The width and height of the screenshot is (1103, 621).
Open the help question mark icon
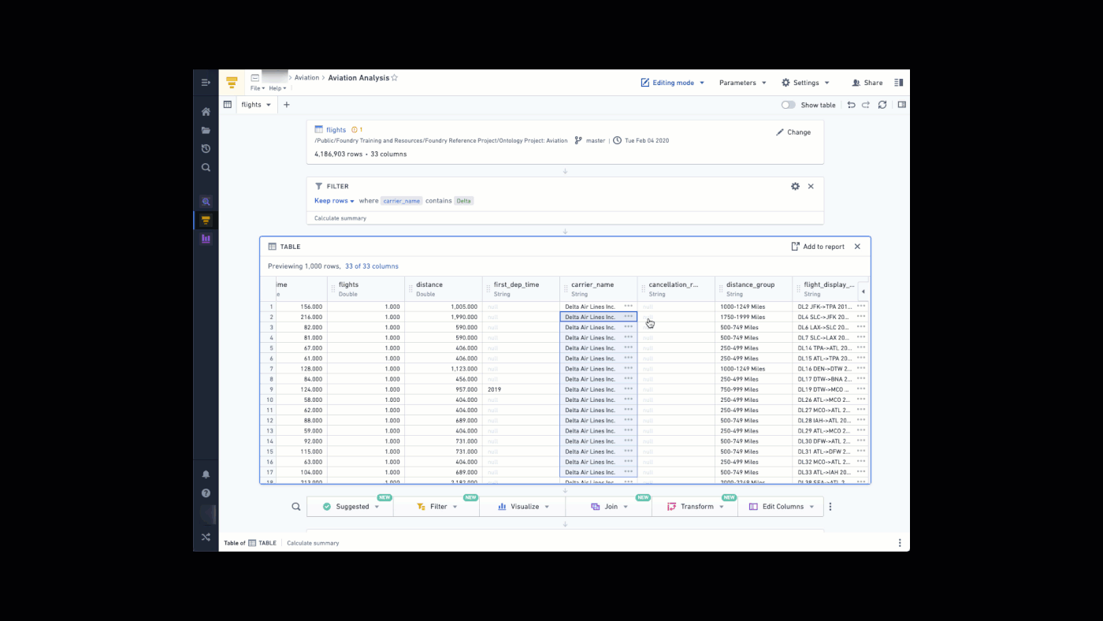tap(206, 493)
